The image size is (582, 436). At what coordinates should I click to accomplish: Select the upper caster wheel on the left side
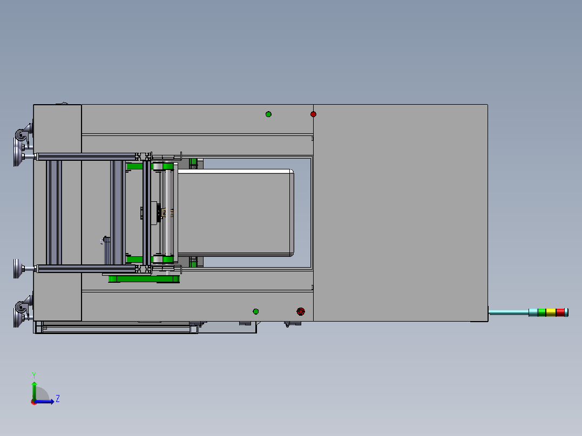(x=22, y=134)
